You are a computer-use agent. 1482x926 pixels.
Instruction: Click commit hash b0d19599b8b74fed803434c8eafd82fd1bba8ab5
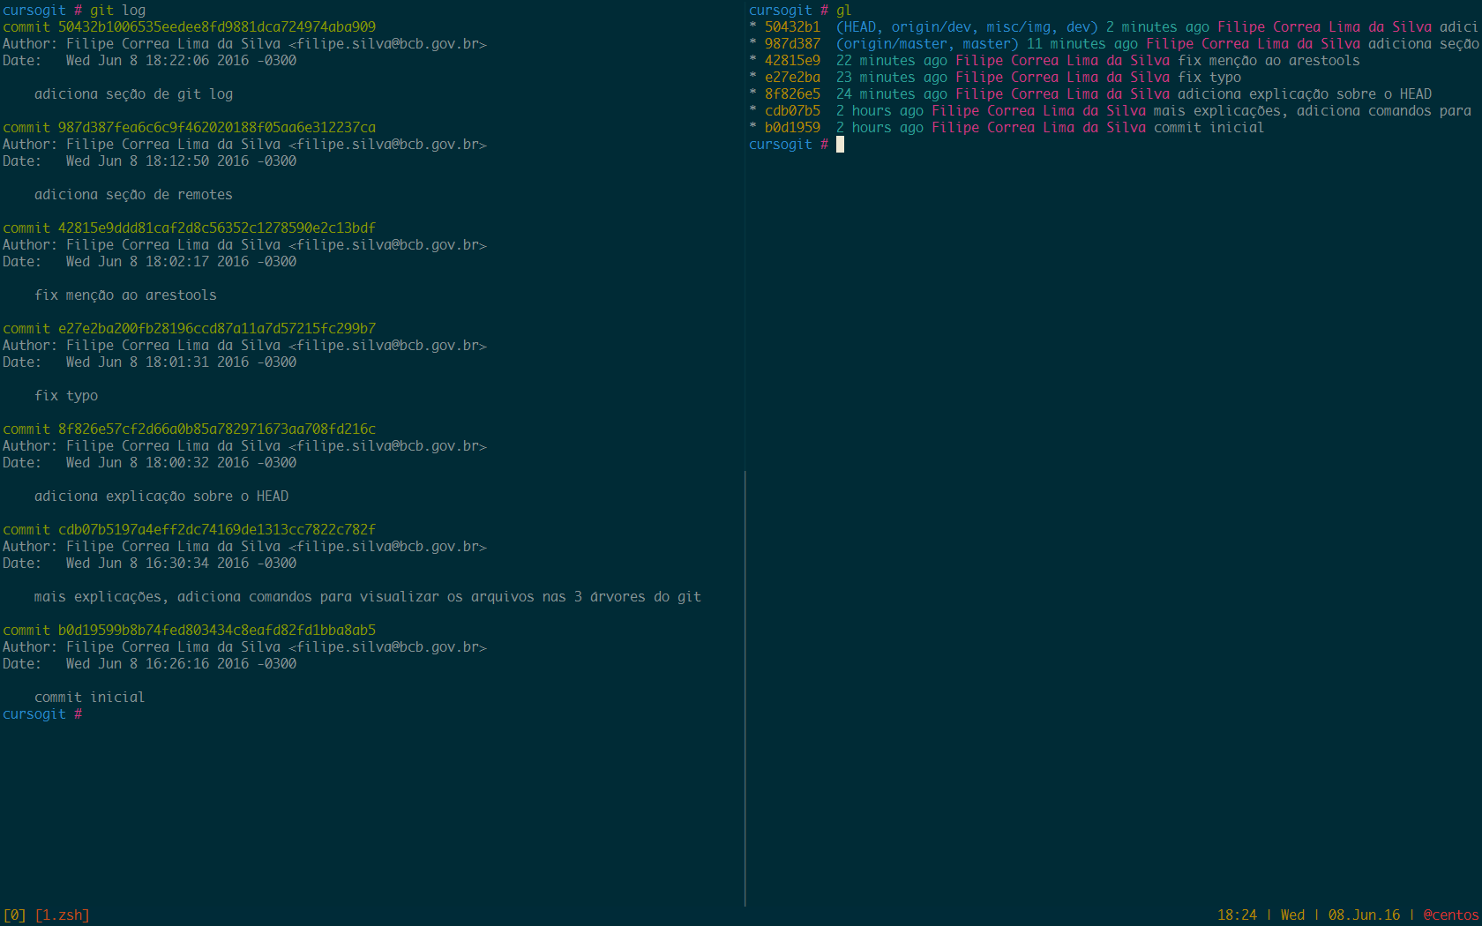pyautogui.click(x=217, y=631)
